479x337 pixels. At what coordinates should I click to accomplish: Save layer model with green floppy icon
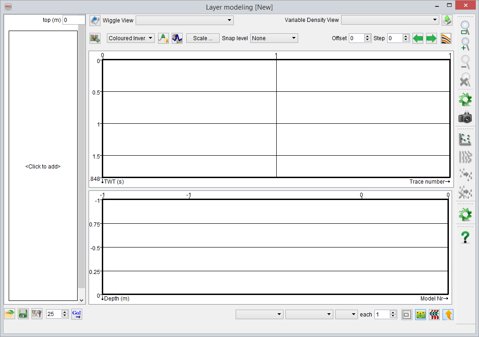[23, 314]
